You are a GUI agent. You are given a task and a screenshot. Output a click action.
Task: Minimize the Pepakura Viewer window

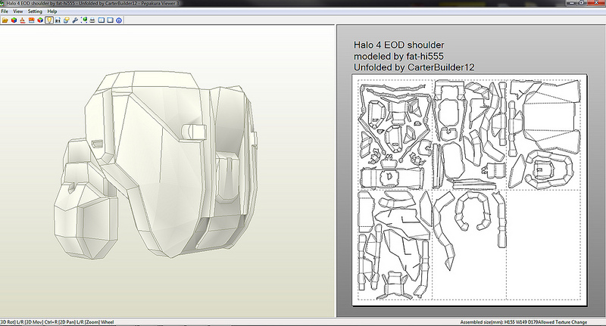point(573,3)
